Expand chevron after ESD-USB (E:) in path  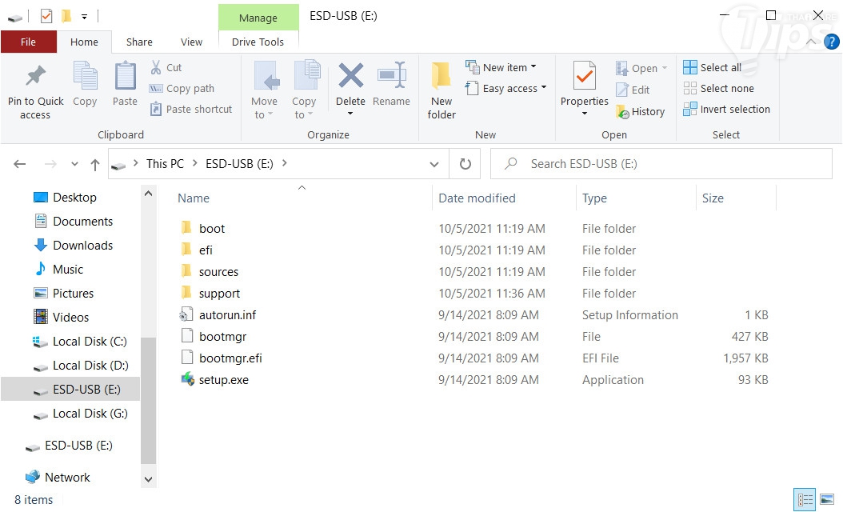(285, 163)
